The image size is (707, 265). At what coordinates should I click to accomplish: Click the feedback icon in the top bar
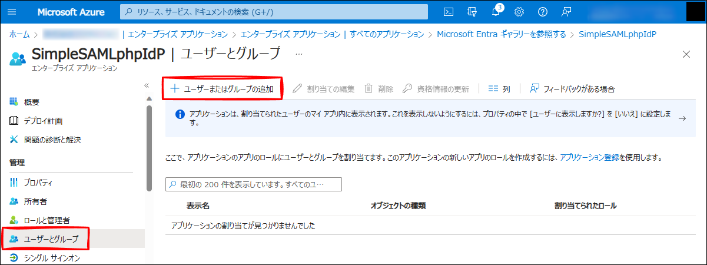[x=566, y=12]
